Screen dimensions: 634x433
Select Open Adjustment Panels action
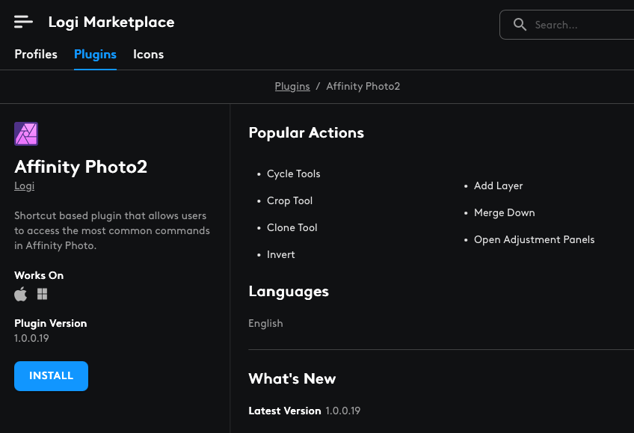point(534,240)
